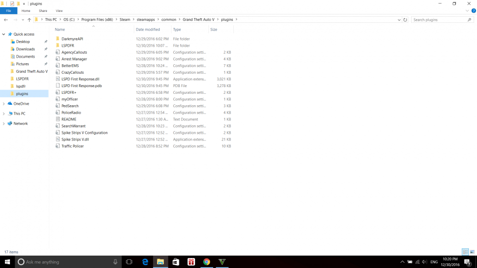Open the File menu tab

tap(9, 10)
